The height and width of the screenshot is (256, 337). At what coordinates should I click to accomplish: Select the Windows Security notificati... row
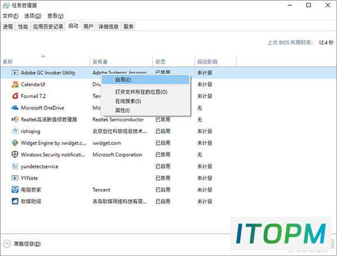pos(53,154)
